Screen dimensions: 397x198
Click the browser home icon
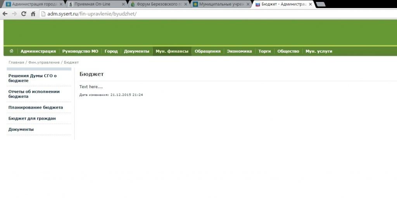(33, 14)
